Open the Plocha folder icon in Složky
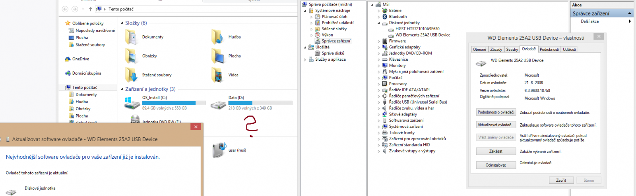This screenshot has width=636, height=196. point(217,56)
